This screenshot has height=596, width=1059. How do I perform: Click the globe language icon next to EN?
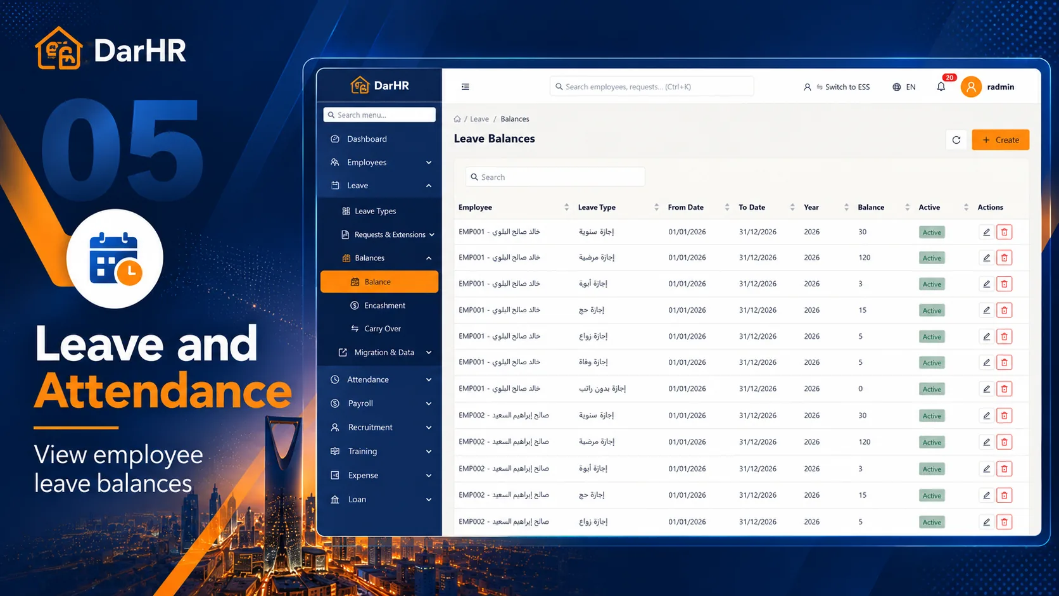click(896, 87)
